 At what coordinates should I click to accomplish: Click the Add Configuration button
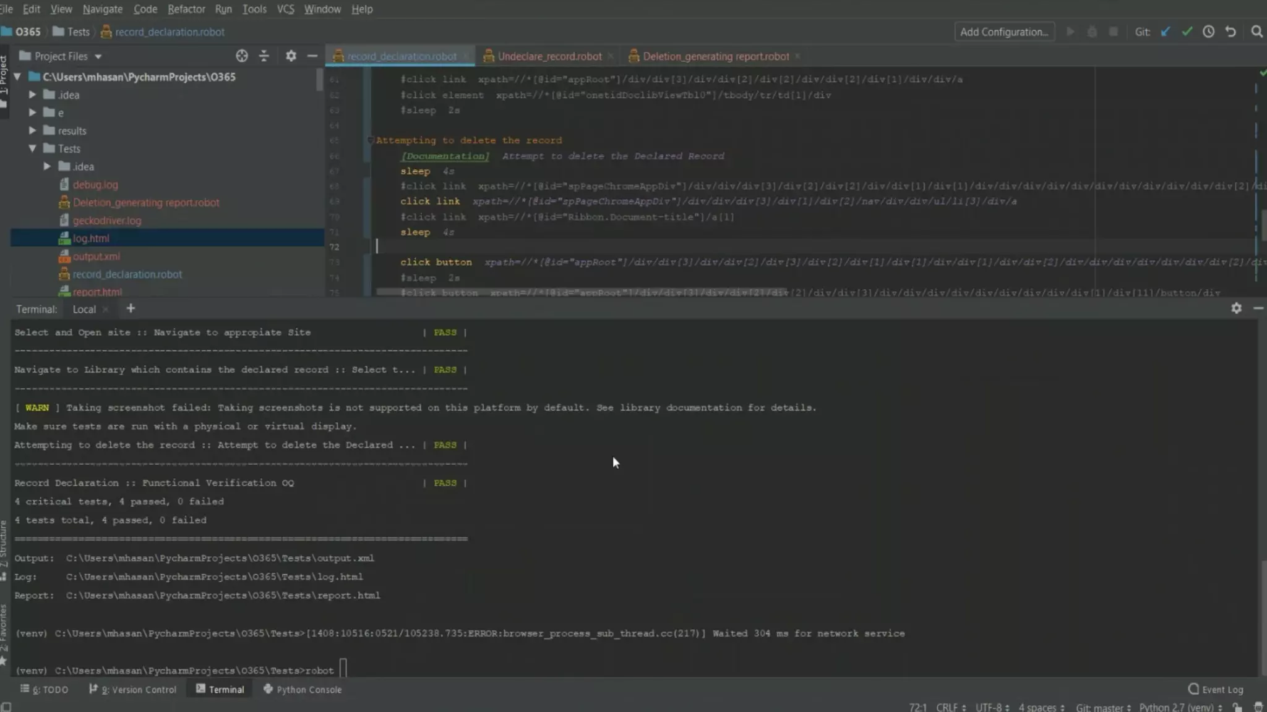point(1003,32)
